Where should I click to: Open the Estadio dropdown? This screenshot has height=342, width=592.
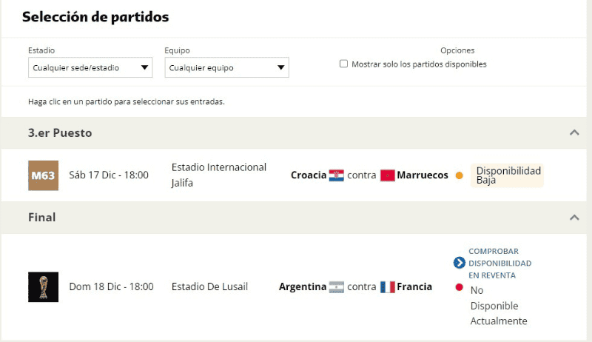coord(90,68)
